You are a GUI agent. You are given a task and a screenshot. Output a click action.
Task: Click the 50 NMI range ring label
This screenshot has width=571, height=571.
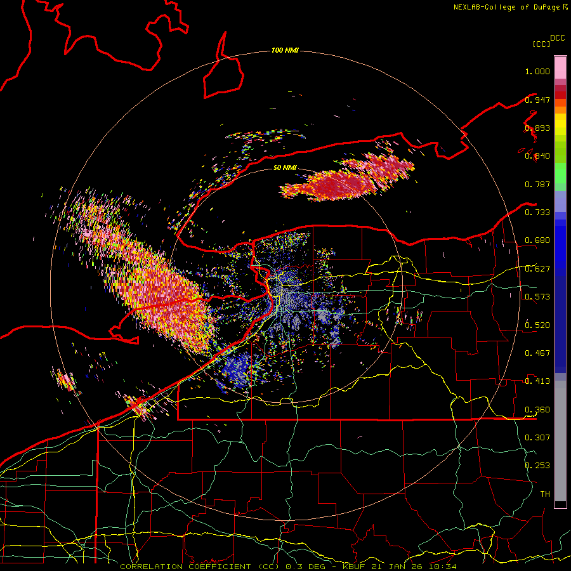click(x=285, y=168)
